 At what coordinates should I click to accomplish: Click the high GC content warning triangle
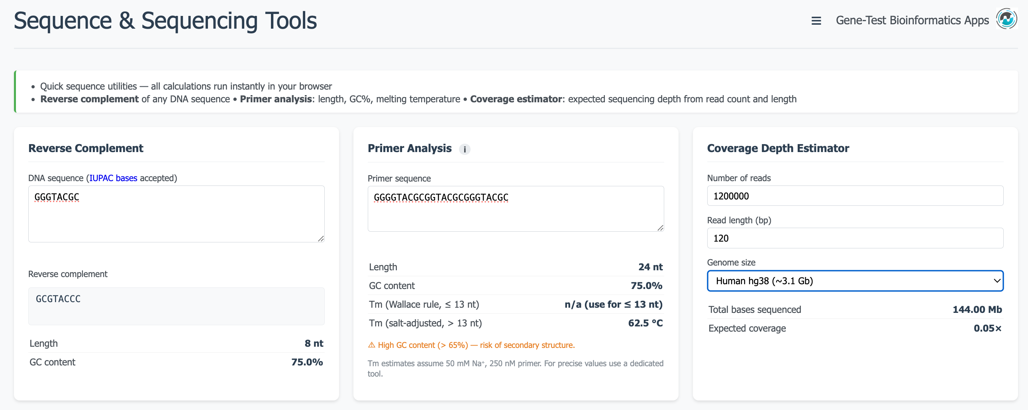tap(371, 345)
